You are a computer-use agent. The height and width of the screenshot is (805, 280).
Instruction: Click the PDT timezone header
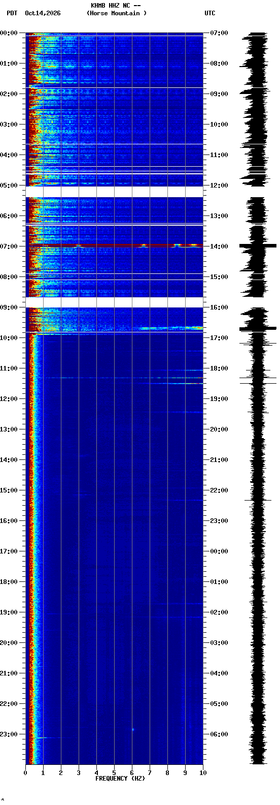click(12, 13)
